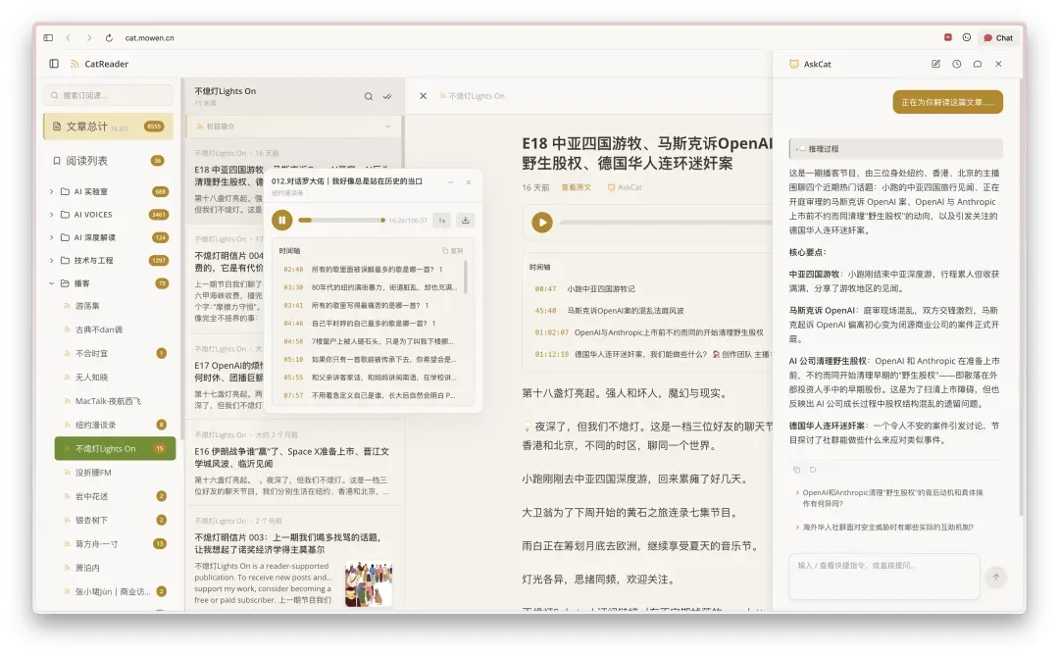The height and width of the screenshot is (657, 1059).
Task: Close the article reading pane
Action: click(x=423, y=96)
